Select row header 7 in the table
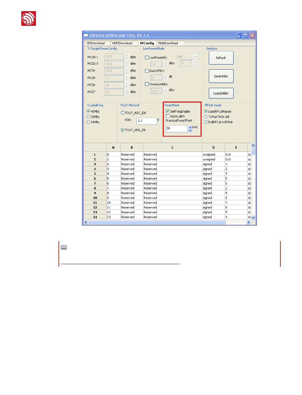The image size is (302, 395). coord(95,183)
